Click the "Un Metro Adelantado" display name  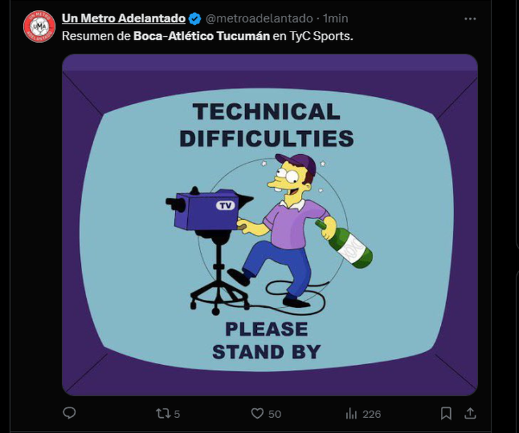pyautogui.click(x=124, y=18)
